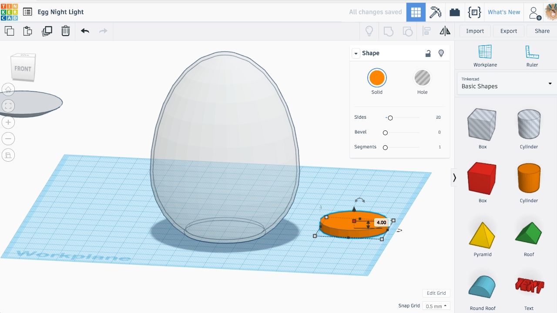Select the transparent egg shape on workplane
The width and height of the screenshot is (557, 313).
pos(225,147)
